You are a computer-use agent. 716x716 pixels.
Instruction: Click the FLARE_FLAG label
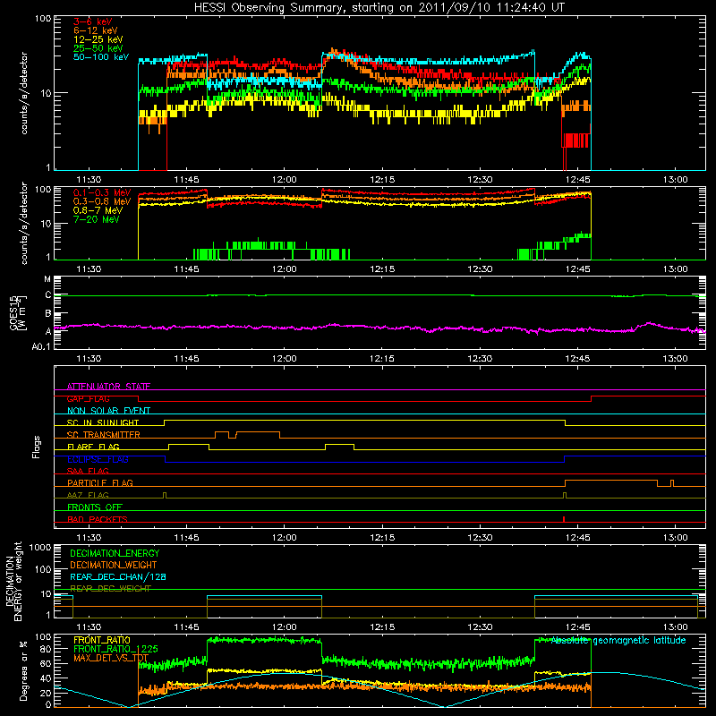click(x=93, y=447)
